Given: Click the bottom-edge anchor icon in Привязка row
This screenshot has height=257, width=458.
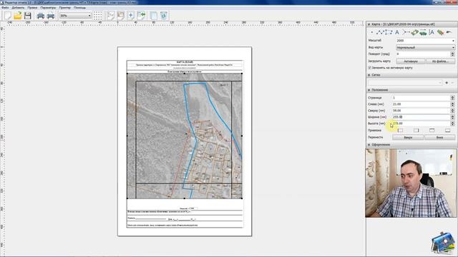Looking at the screenshot, I should [447, 130].
